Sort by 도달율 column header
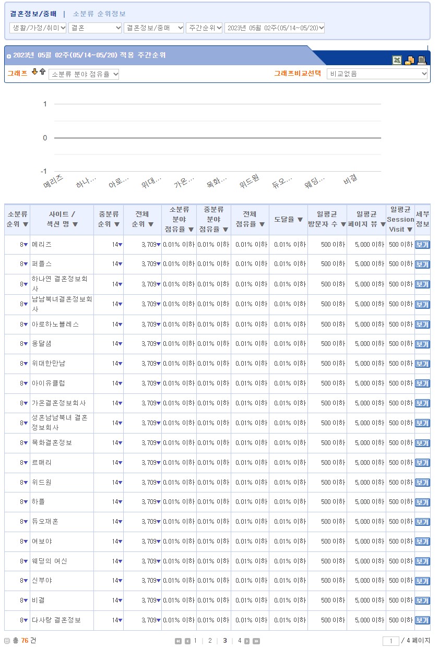 click(288, 220)
